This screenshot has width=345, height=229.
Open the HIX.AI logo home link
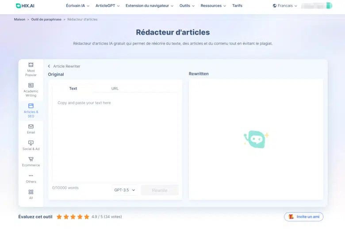[x=25, y=6]
